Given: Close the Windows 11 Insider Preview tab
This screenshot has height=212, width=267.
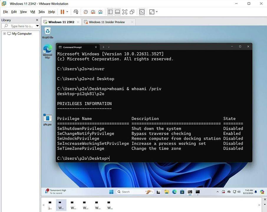Looking at the screenshot, I should coord(132,22).
